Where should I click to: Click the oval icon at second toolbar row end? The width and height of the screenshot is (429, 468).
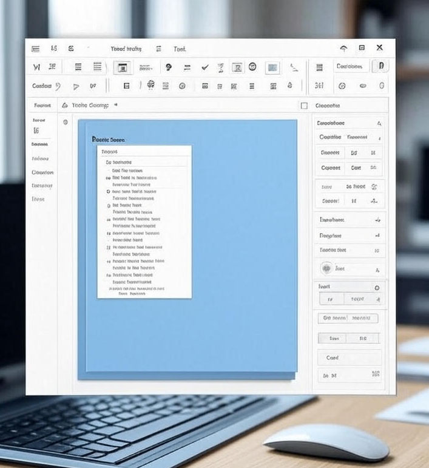[382, 86]
